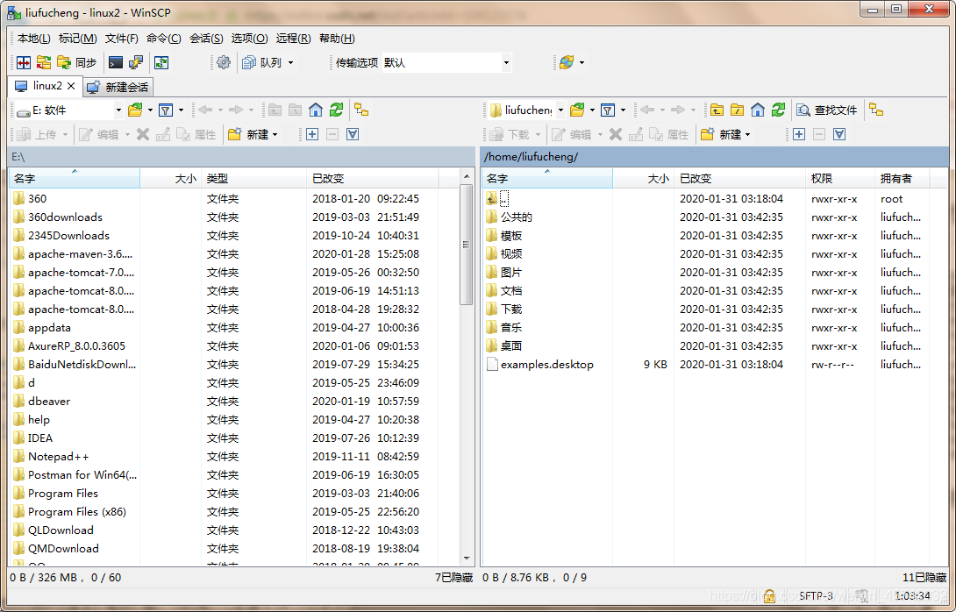Go to remote parent directory icon
The height and width of the screenshot is (612, 956).
pos(717,110)
